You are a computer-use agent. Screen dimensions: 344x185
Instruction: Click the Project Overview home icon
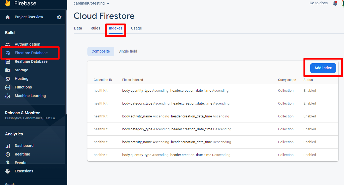[8, 17]
